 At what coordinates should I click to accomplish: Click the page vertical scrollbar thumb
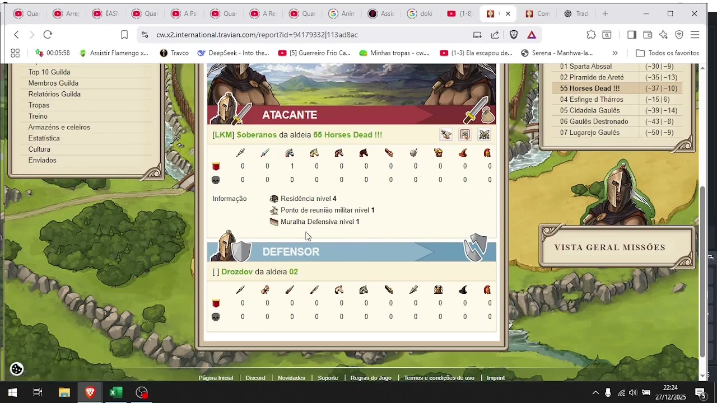coord(702,271)
